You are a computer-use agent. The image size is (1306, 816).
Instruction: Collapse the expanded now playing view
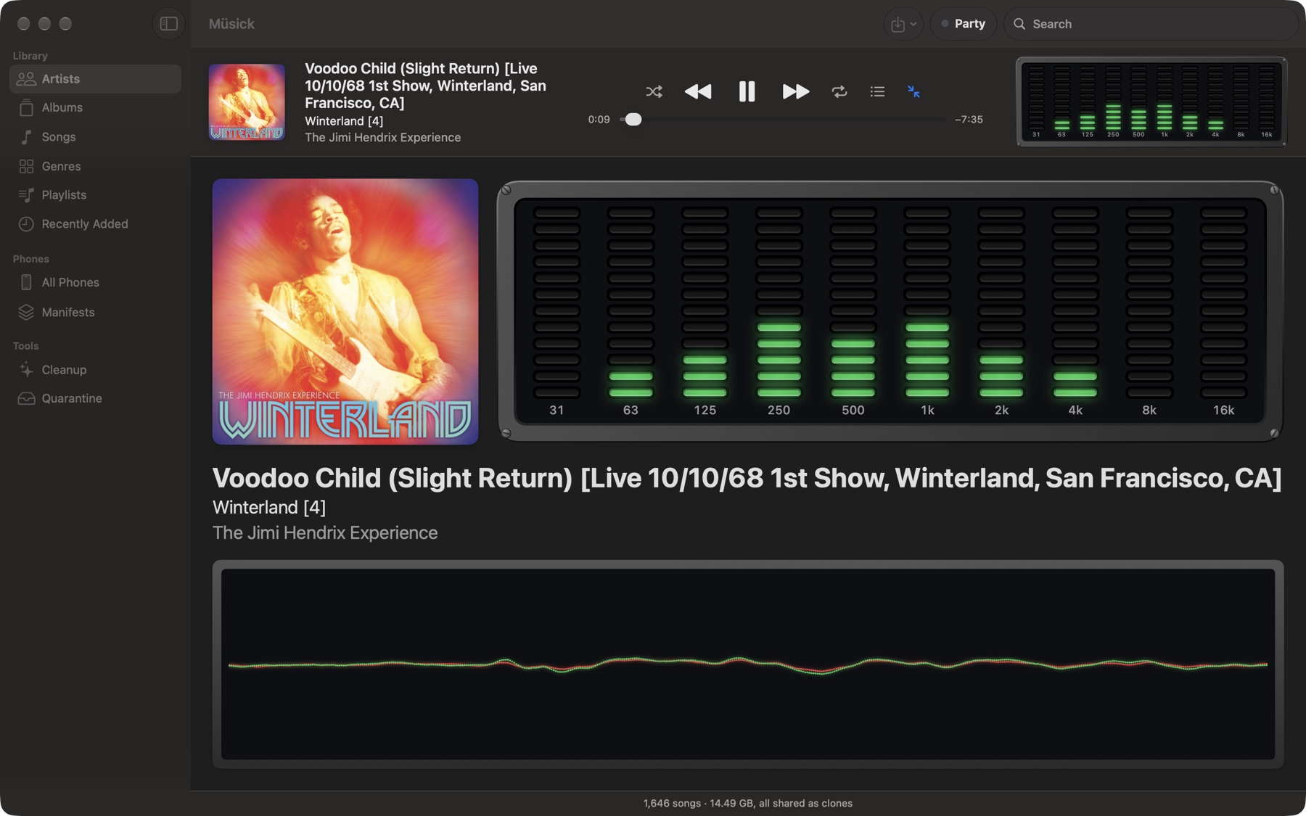point(914,91)
